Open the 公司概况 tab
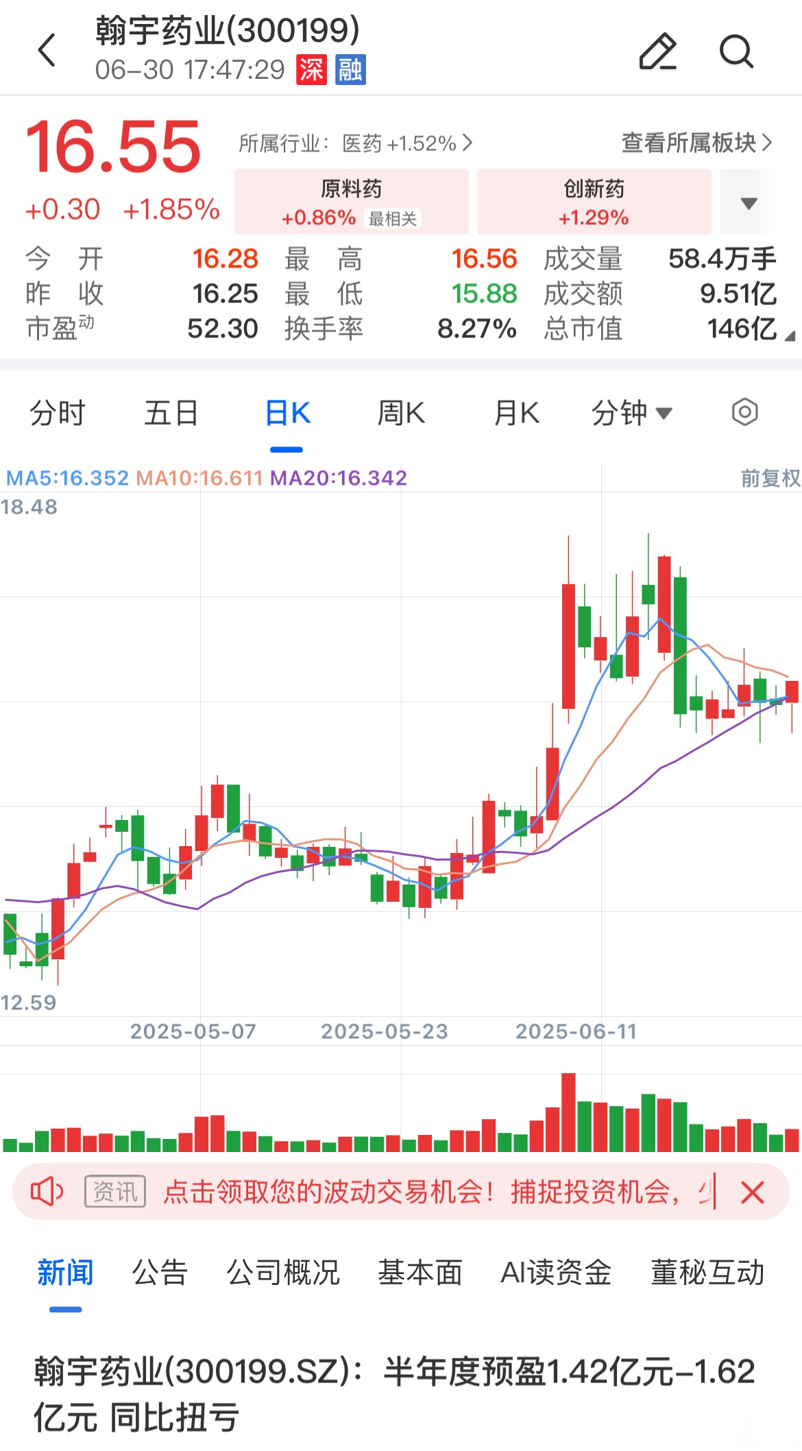This screenshot has height=1451, width=802. click(x=283, y=1273)
